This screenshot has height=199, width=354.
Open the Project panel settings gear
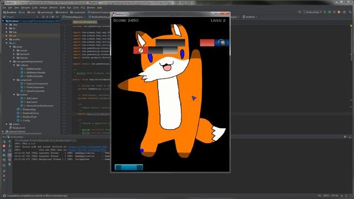point(53,17)
